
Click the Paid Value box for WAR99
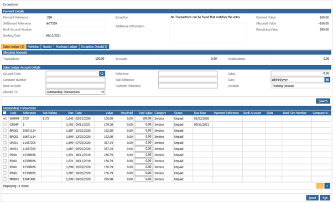coord(144,118)
